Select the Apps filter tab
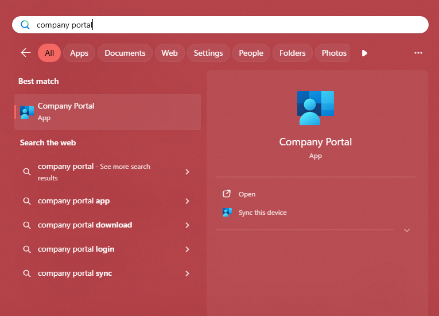 pos(79,53)
